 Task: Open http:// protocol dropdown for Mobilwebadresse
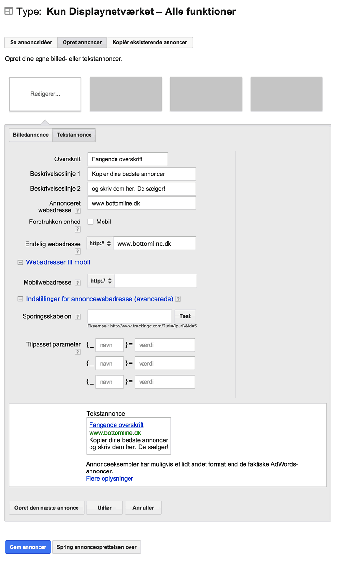tap(101, 281)
